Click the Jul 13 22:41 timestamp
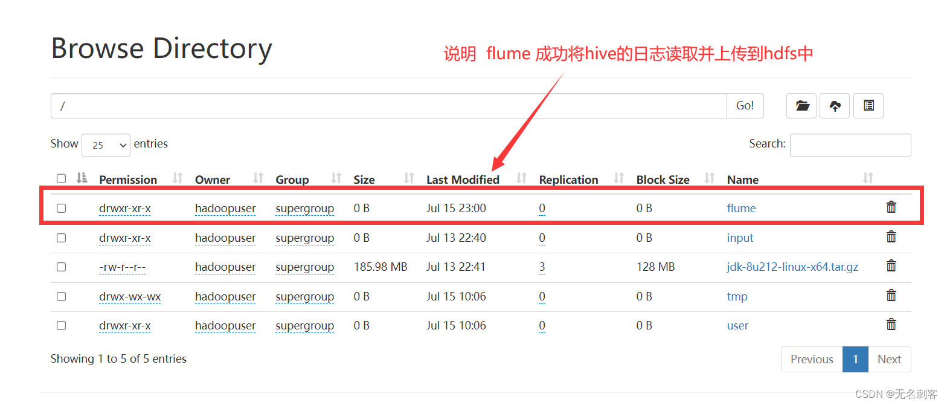The image size is (947, 405). click(x=456, y=267)
